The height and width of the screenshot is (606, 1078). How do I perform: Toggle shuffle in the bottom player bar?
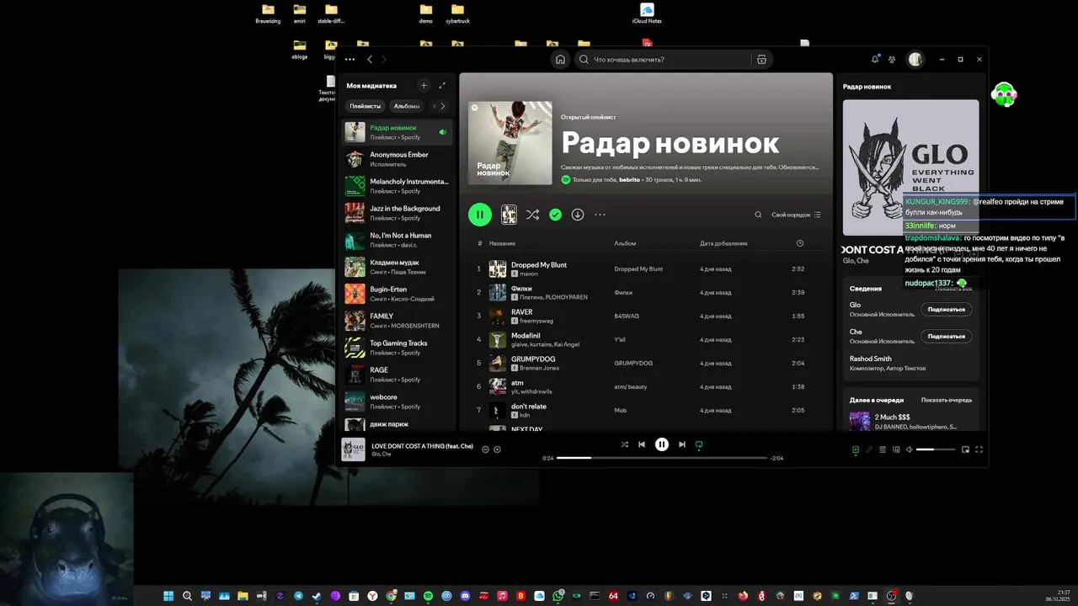624,444
